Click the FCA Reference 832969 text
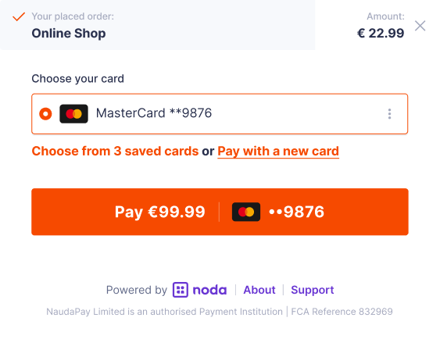This screenshot has width=440, height=339. tap(342, 312)
